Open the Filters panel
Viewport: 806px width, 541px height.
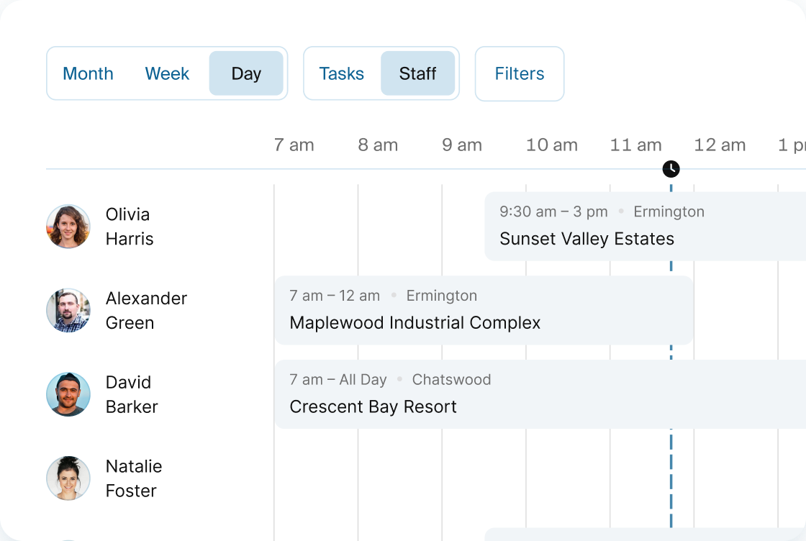tap(519, 73)
